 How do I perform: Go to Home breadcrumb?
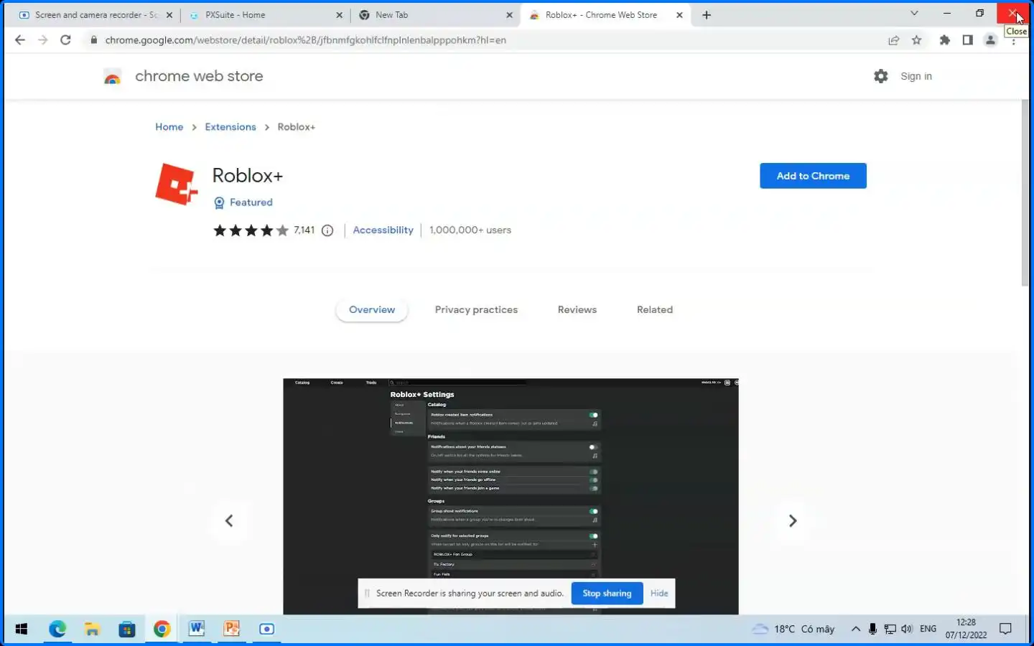pyautogui.click(x=169, y=127)
